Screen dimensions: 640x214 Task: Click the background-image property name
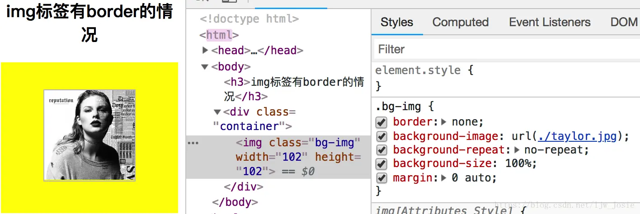click(x=446, y=136)
